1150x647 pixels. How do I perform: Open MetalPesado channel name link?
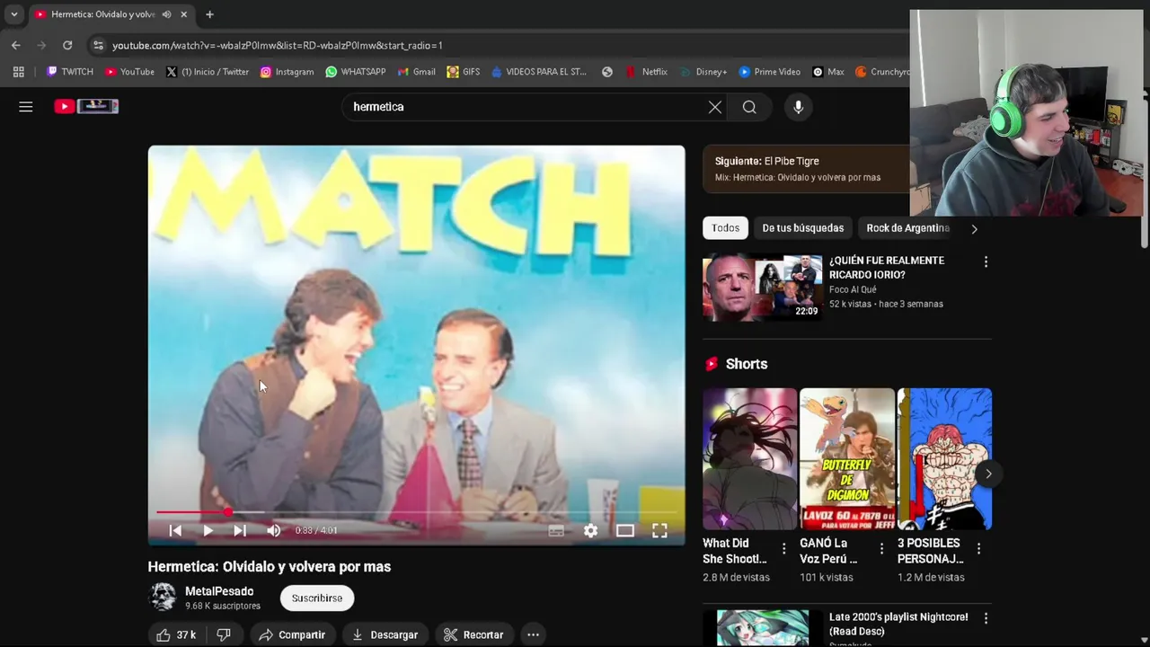219,591
